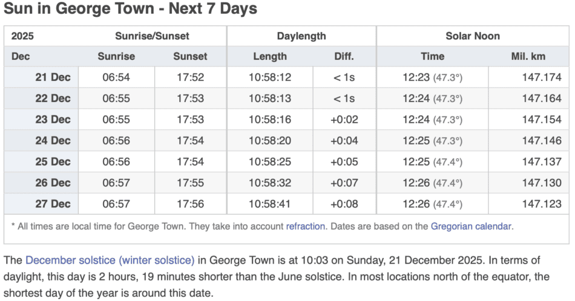Click the Sunset column header

click(190, 56)
